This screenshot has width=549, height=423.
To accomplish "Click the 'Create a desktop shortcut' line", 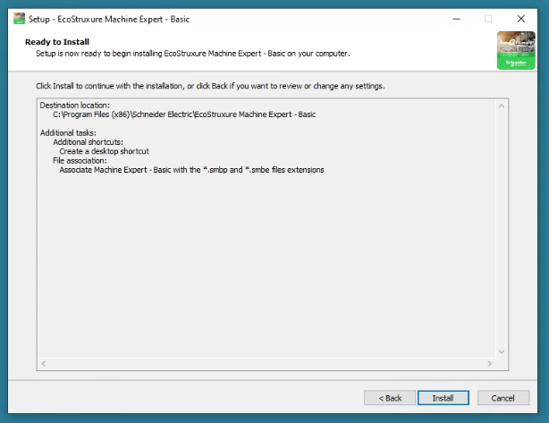I will tap(104, 151).
